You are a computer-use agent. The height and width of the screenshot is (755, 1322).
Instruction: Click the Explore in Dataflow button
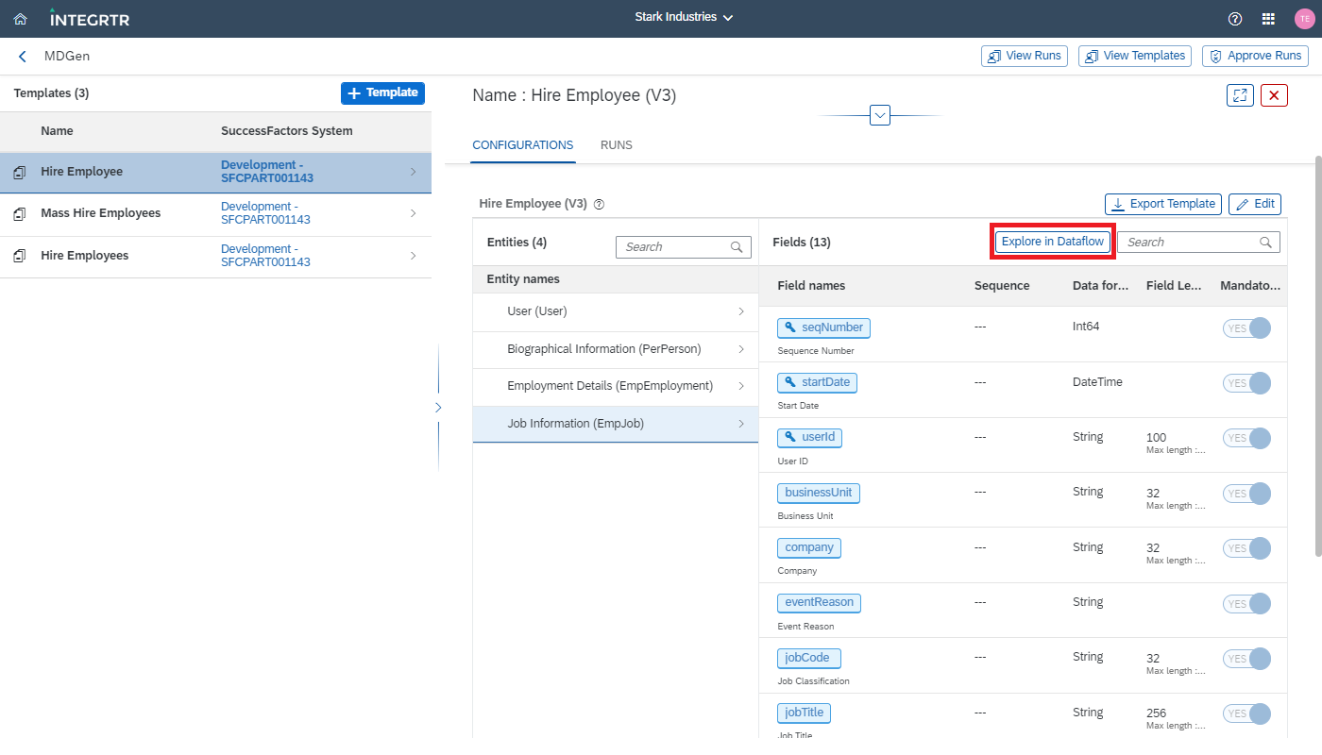point(1052,241)
